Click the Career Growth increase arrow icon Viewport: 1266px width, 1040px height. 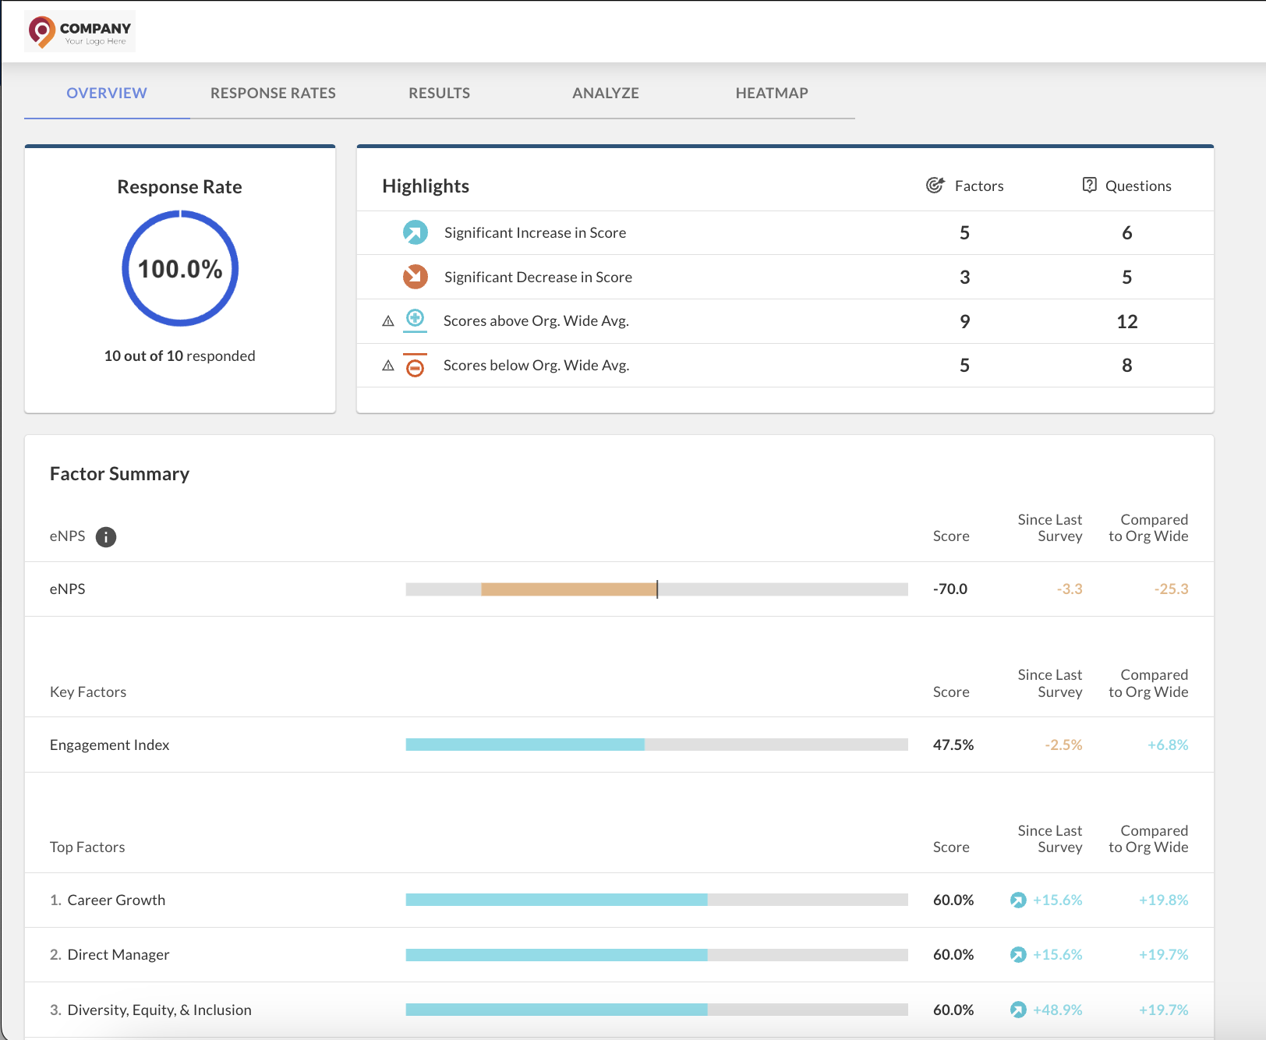tap(1018, 900)
